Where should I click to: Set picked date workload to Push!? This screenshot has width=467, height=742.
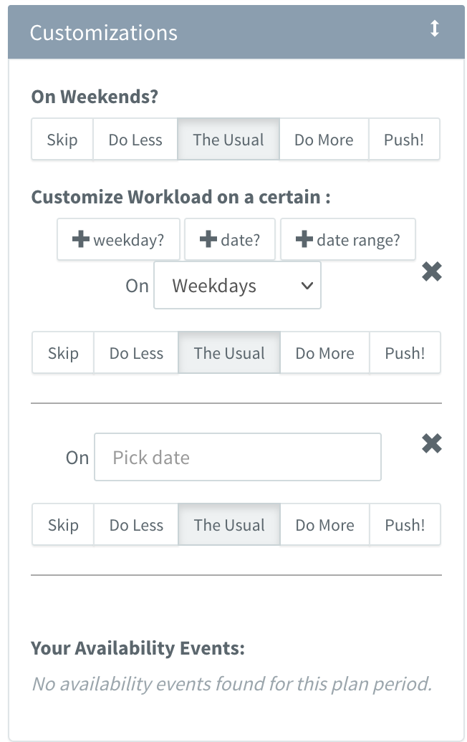pyautogui.click(x=405, y=525)
